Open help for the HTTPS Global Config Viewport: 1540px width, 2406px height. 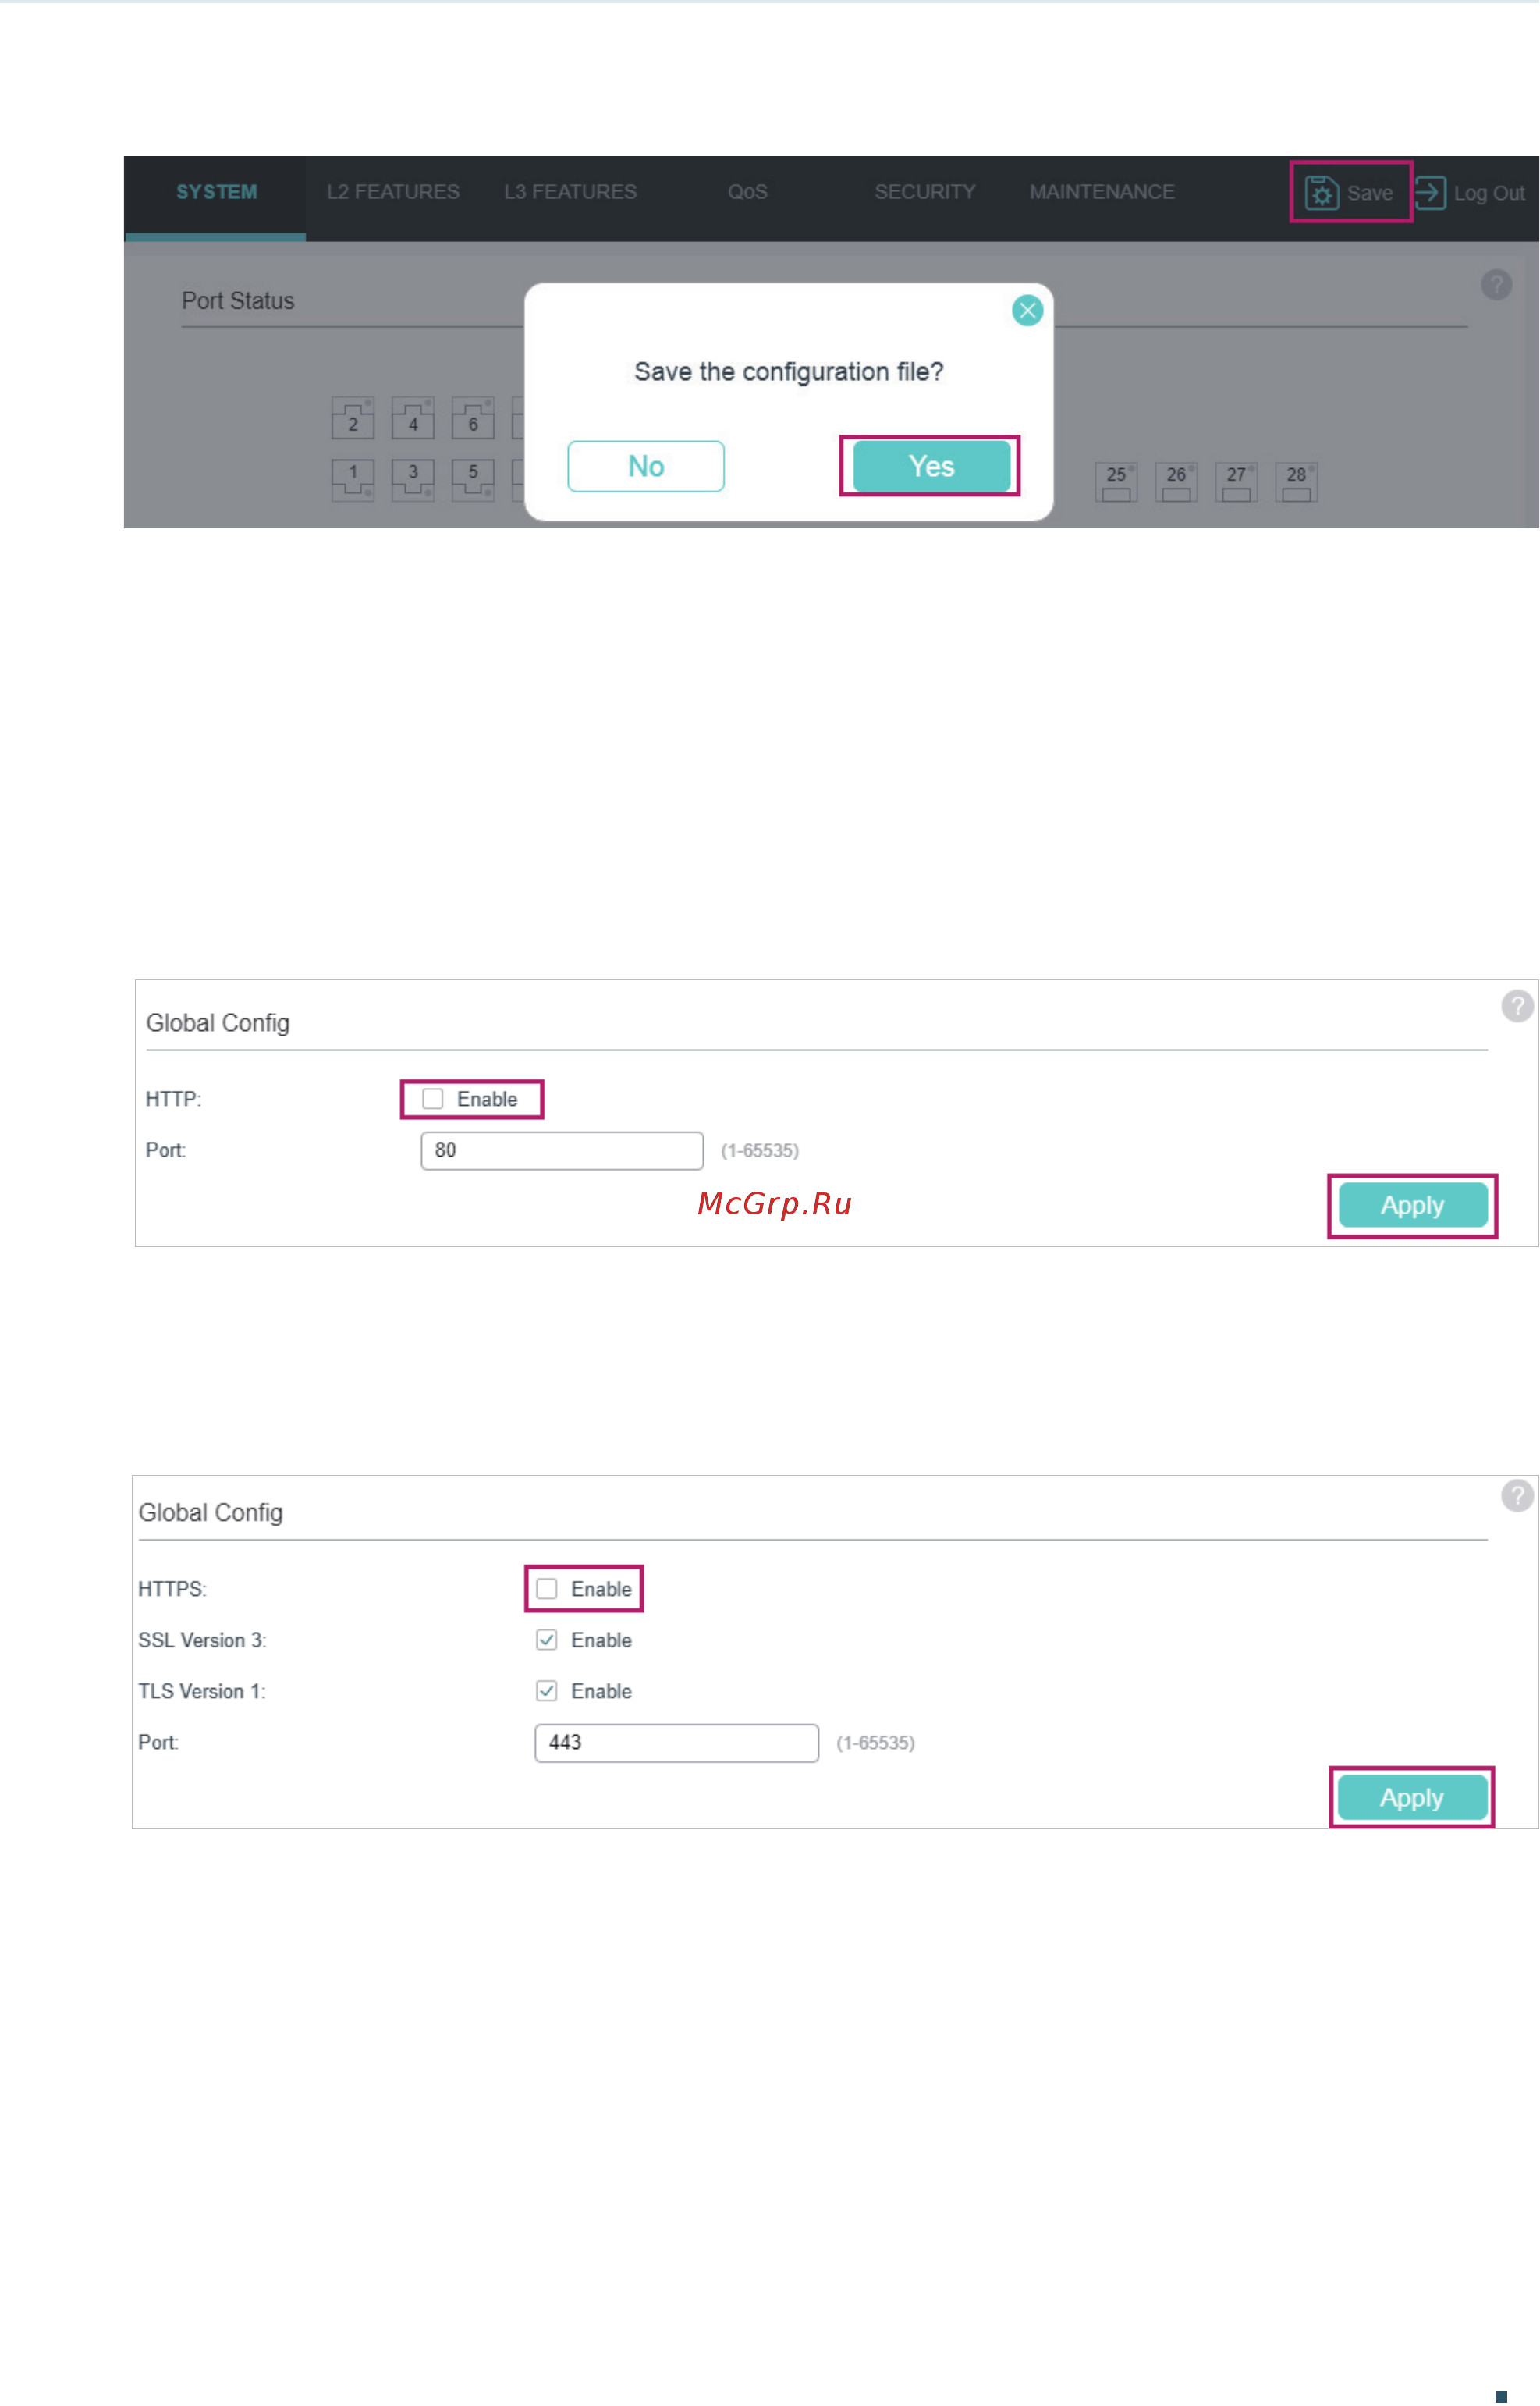click(1517, 1495)
